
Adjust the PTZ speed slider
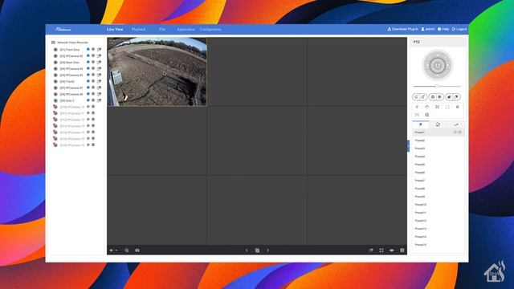click(437, 86)
